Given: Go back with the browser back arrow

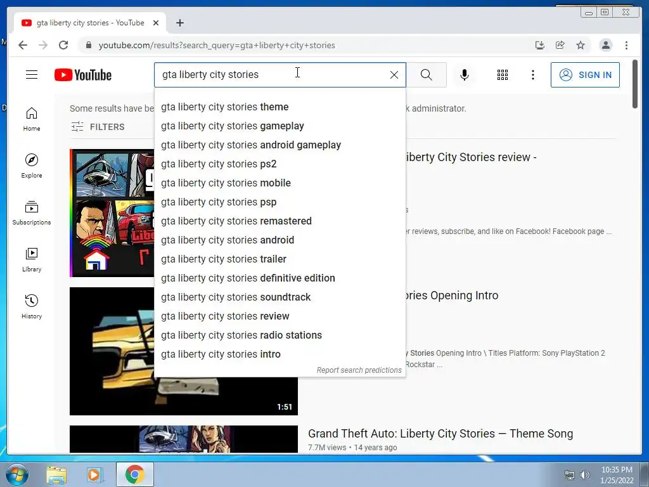Looking at the screenshot, I should point(23,45).
